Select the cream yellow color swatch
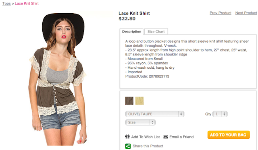258x150 pixels. [139, 101]
